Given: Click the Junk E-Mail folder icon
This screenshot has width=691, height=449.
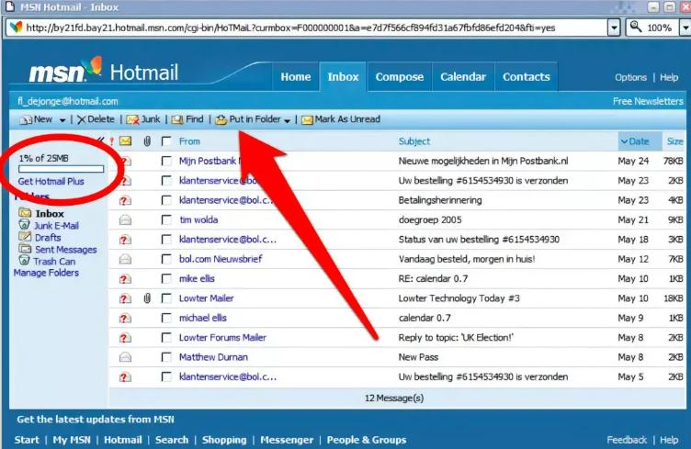Looking at the screenshot, I should tap(24, 225).
